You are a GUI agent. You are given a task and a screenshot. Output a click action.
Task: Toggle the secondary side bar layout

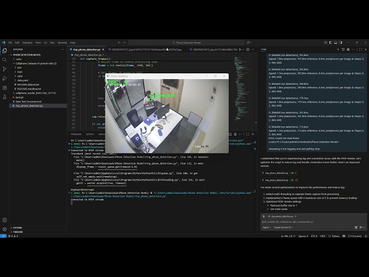(x=341, y=43)
